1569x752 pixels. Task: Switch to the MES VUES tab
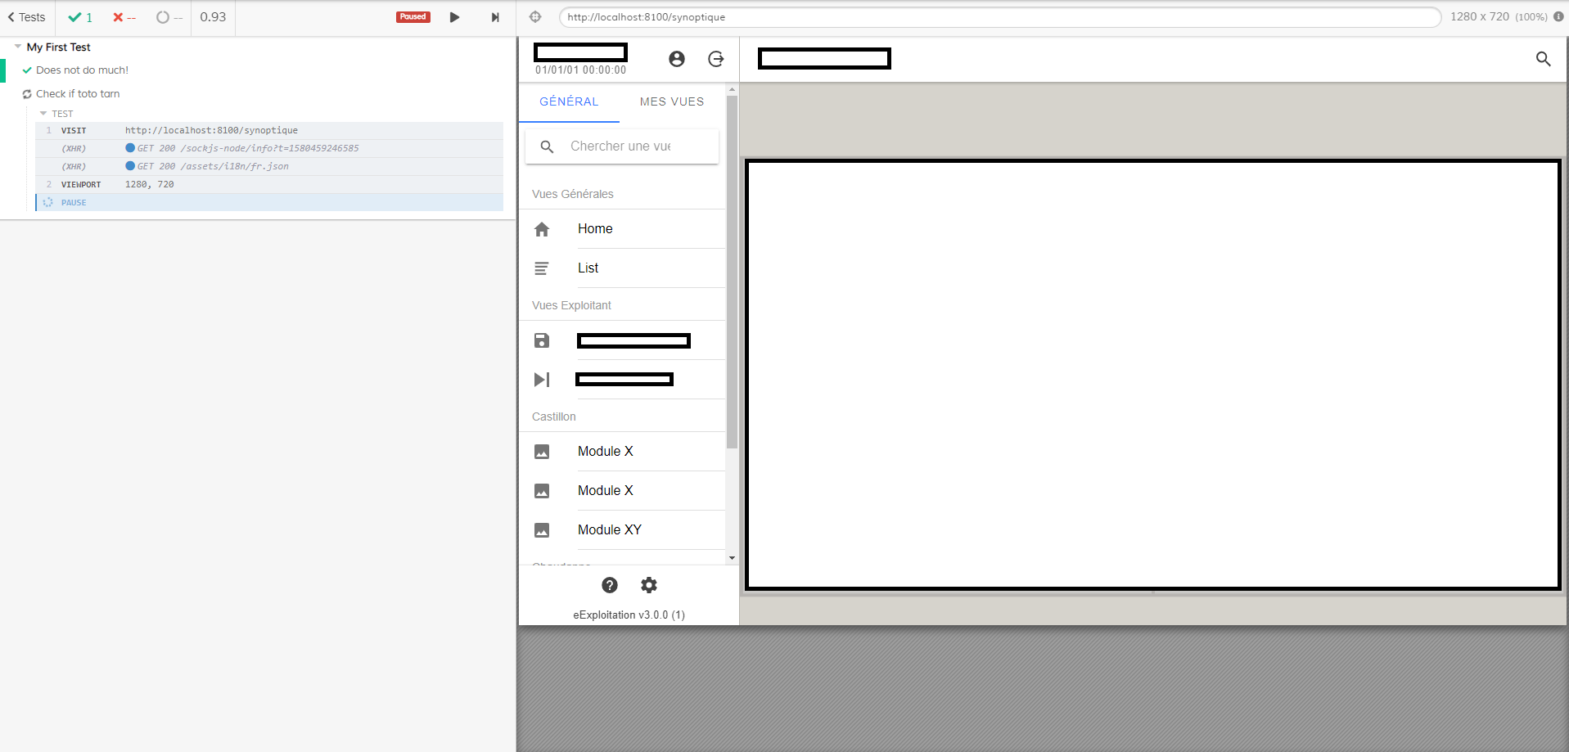point(672,101)
